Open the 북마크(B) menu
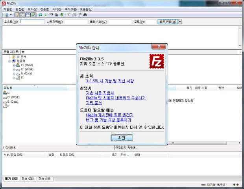The width and height of the screenshot is (244, 189). (71, 9)
